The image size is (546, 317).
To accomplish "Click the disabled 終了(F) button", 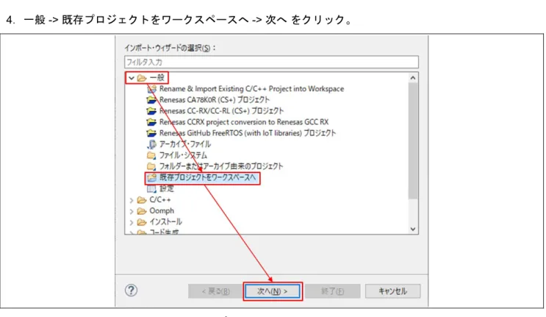I will coord(333,291).
